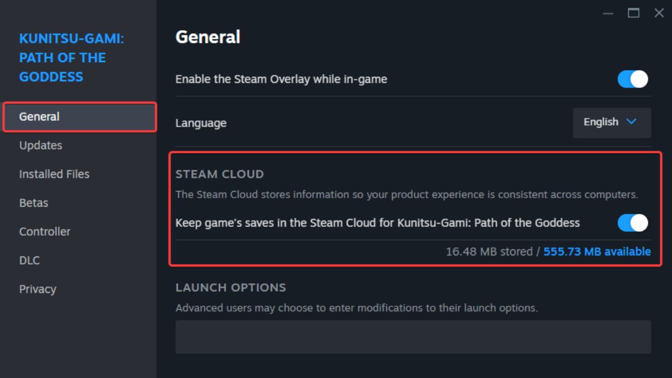Open the DLC section

click(x=29, y=260)
